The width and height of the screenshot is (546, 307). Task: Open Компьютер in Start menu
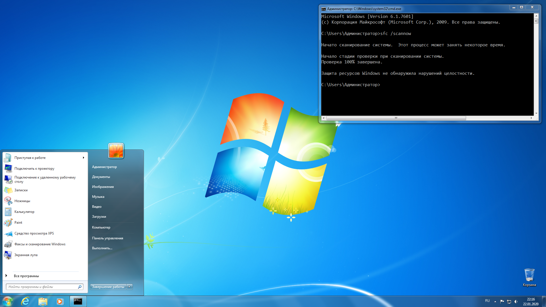pos(101,227)
